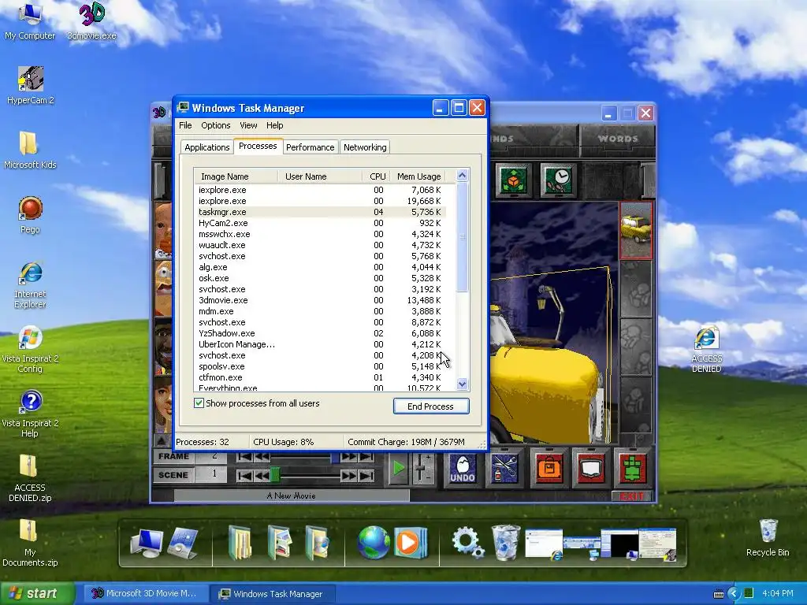
Task: Open the View menu in Task Manager
Action: point(248,125)
